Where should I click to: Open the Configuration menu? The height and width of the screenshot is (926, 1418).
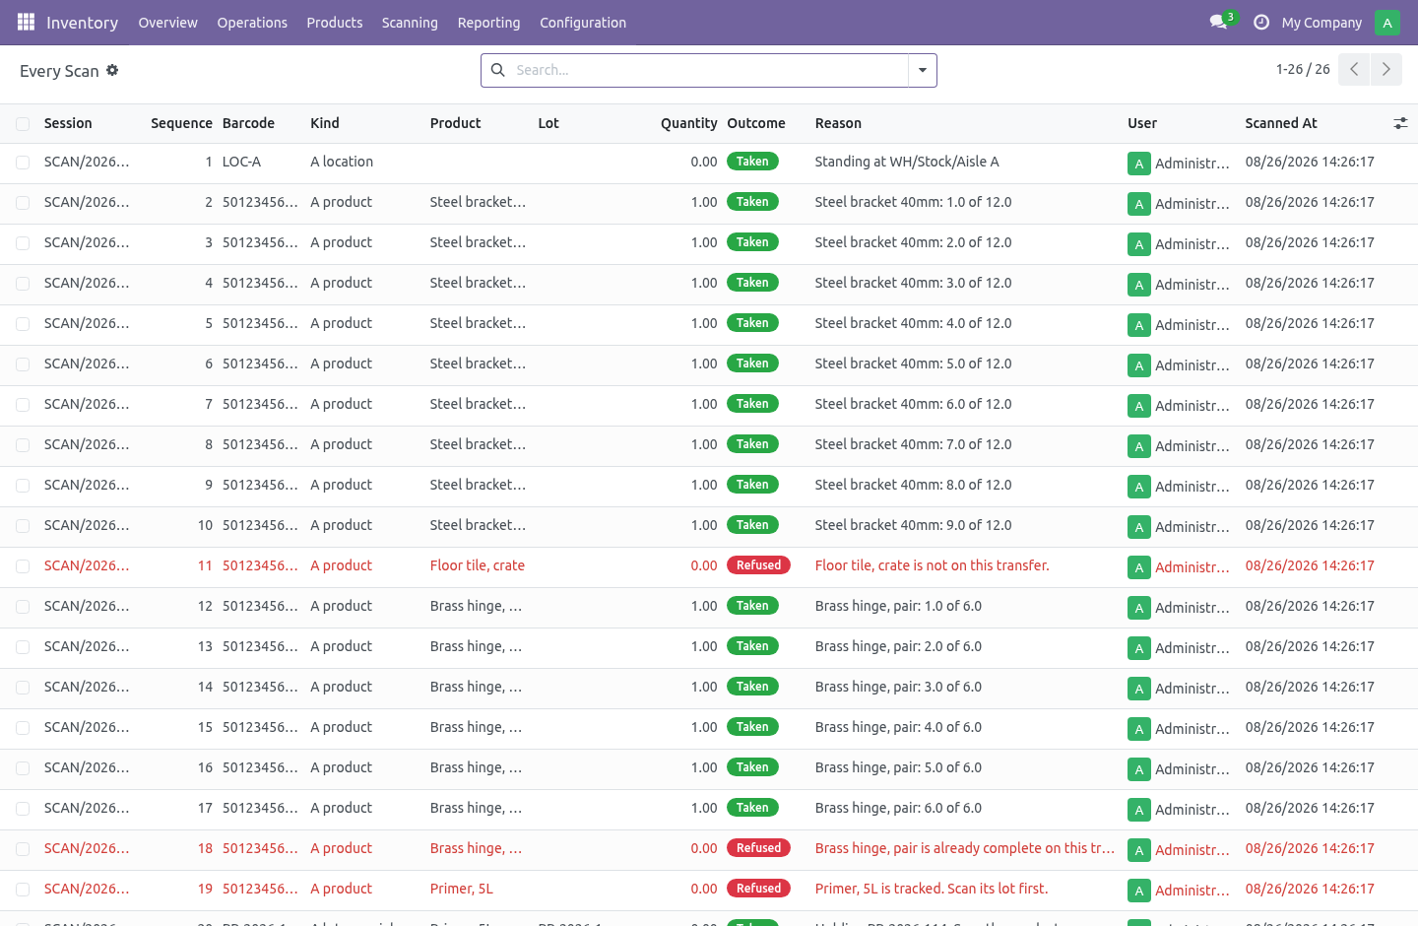tap(583, 23)
